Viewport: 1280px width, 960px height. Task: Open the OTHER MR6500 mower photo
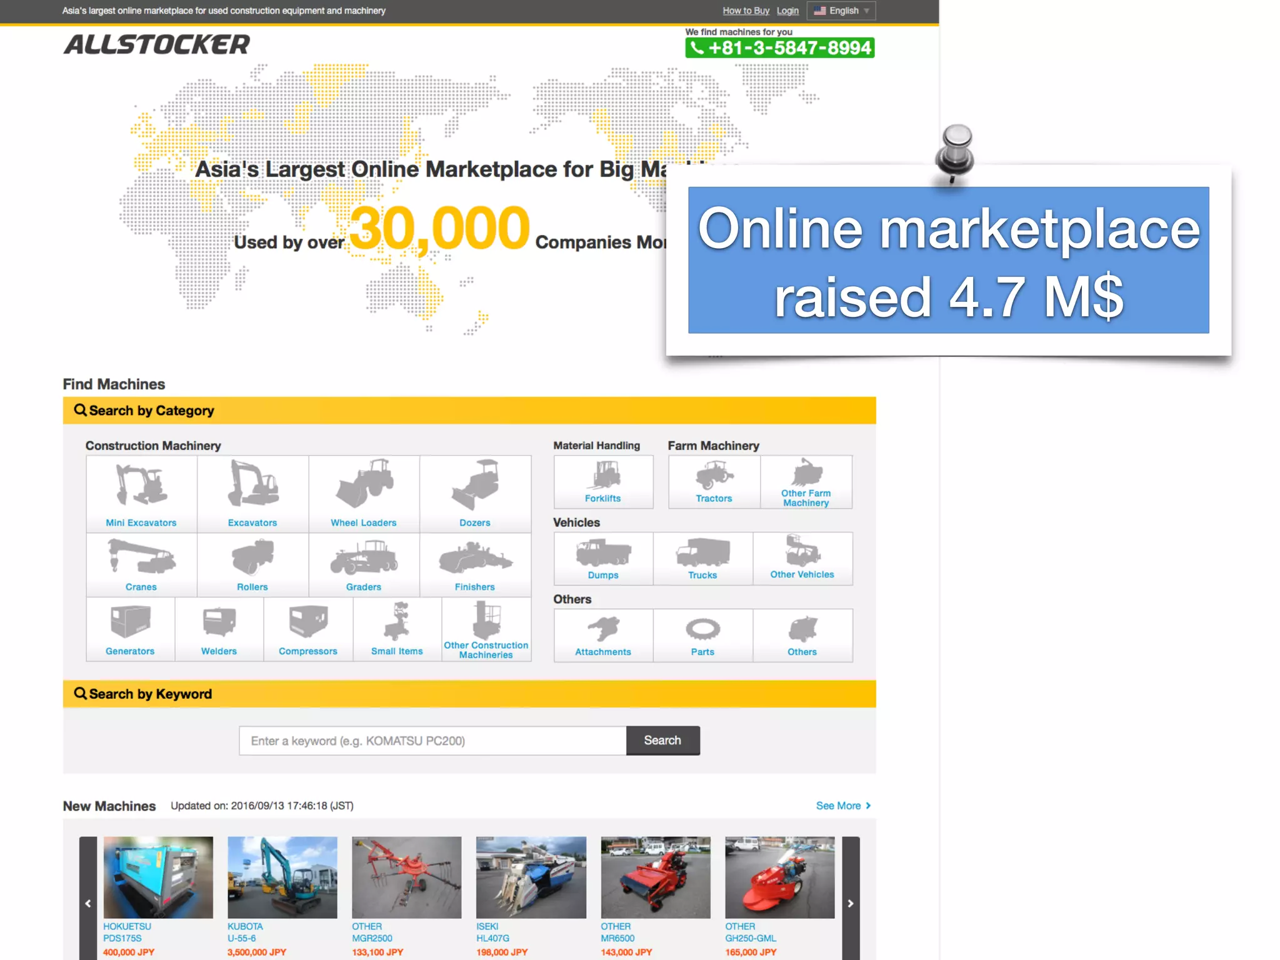coord(656,877)
